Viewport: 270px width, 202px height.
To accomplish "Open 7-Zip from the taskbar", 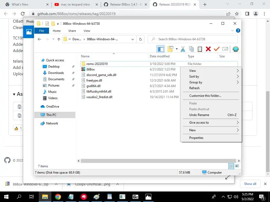I will pos(136,197).
